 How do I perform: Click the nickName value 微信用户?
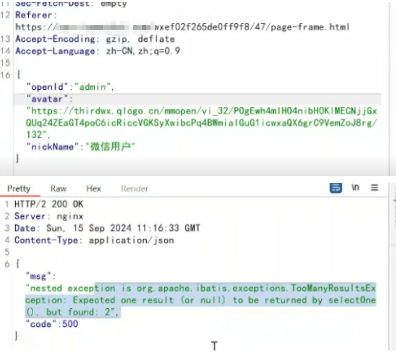pos(110,147)
